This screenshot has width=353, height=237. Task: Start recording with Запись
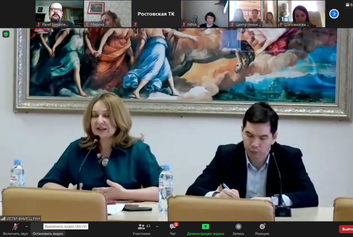coord(238,229)
